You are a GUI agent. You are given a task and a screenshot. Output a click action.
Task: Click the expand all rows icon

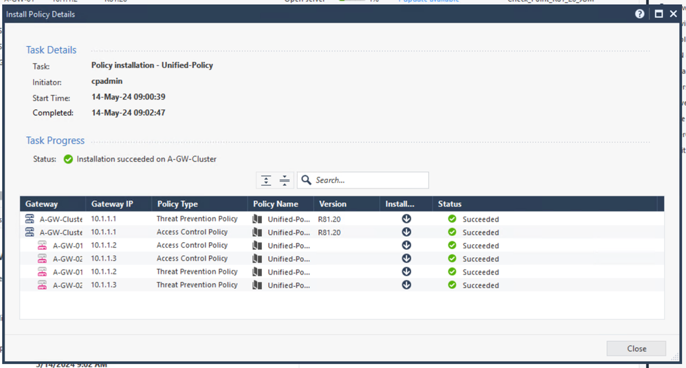266,180
